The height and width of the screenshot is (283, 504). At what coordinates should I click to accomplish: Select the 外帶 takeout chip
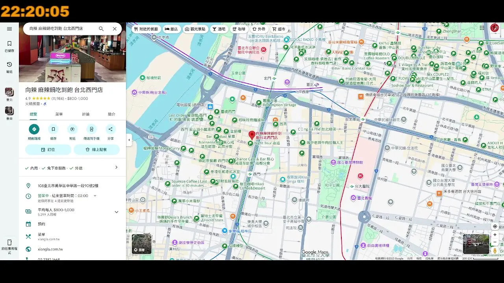coord(259,29)
